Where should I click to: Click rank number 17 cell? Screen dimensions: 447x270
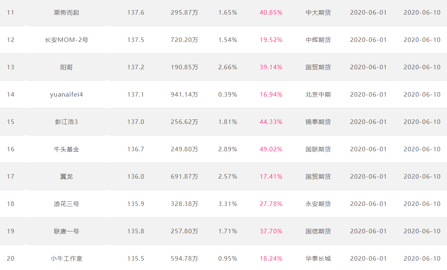point(11,176)
